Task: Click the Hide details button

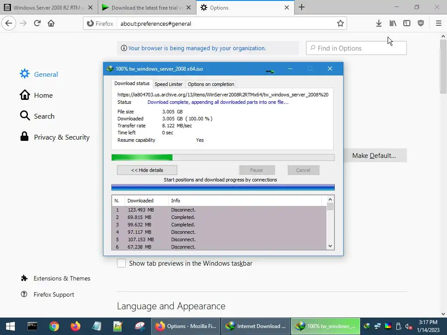Action: coord(147,170)
